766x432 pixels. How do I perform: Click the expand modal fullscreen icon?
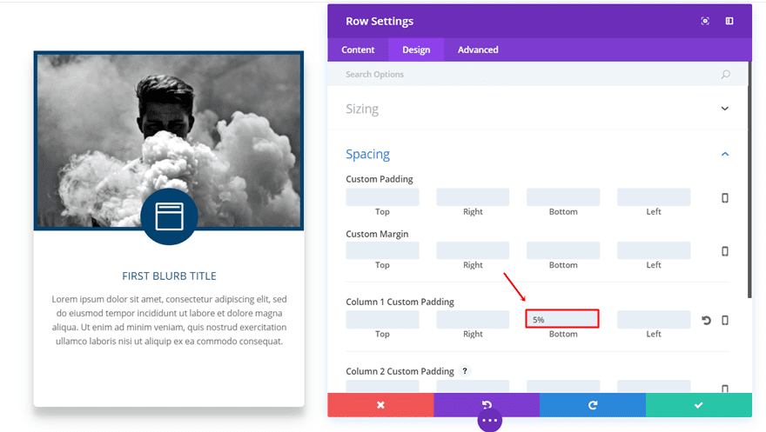click(x=705, y=21)
